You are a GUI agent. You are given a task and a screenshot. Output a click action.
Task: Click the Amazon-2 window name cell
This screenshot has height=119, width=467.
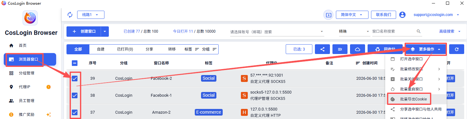[161, 112]
